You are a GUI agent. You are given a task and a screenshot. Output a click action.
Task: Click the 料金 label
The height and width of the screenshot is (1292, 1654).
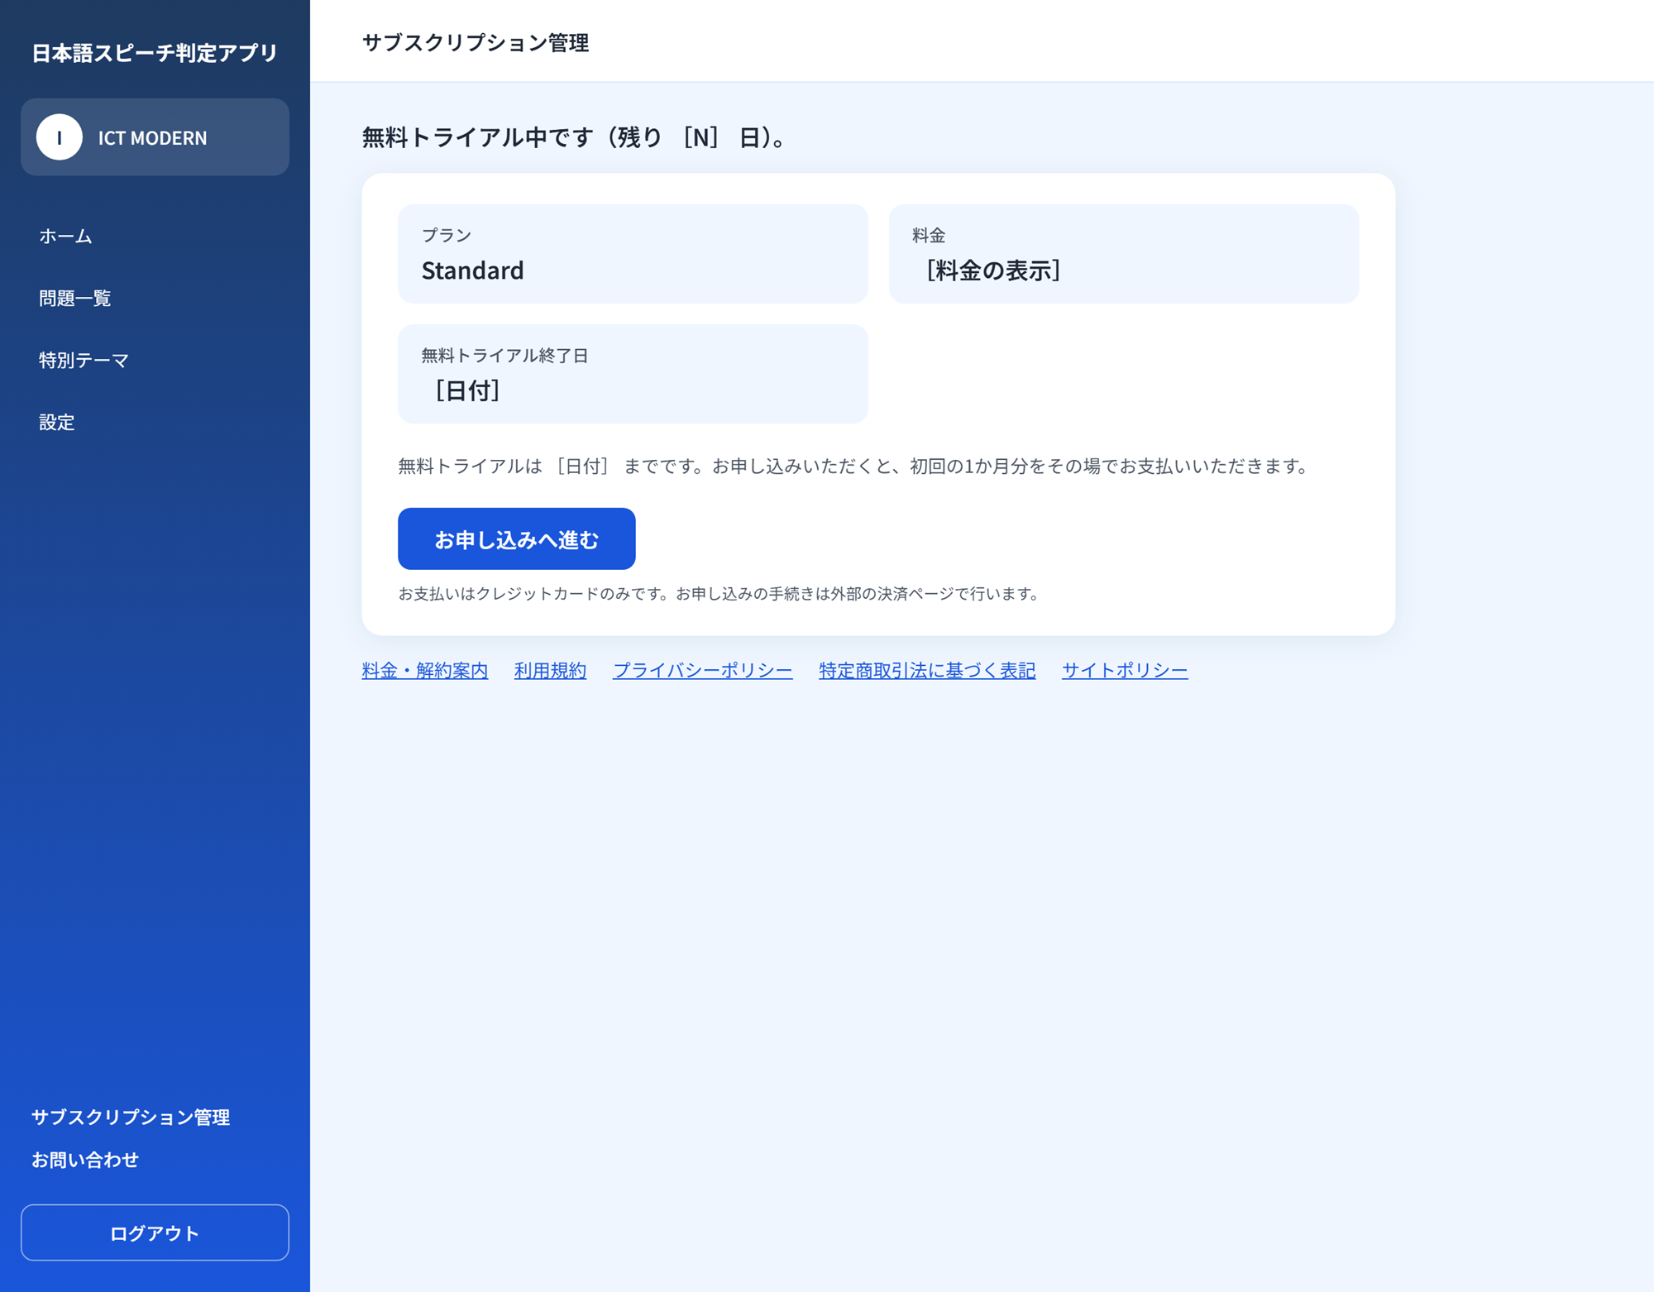coord(929,236)
